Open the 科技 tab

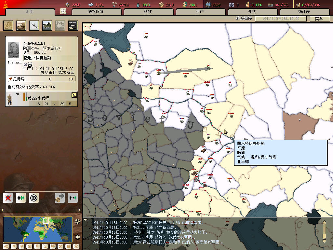coord(148,12)
